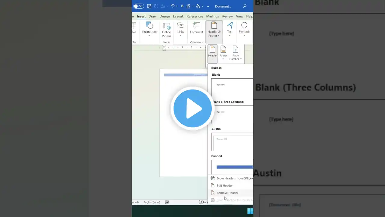Viewport: 385px width, 217px height.
Task: Expand the Links group dropdown
Action: (180, 29)
